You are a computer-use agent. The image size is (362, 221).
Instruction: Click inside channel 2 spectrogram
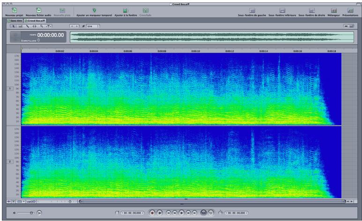(181, 162)
